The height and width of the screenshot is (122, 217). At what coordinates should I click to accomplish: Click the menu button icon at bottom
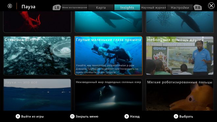72,116
